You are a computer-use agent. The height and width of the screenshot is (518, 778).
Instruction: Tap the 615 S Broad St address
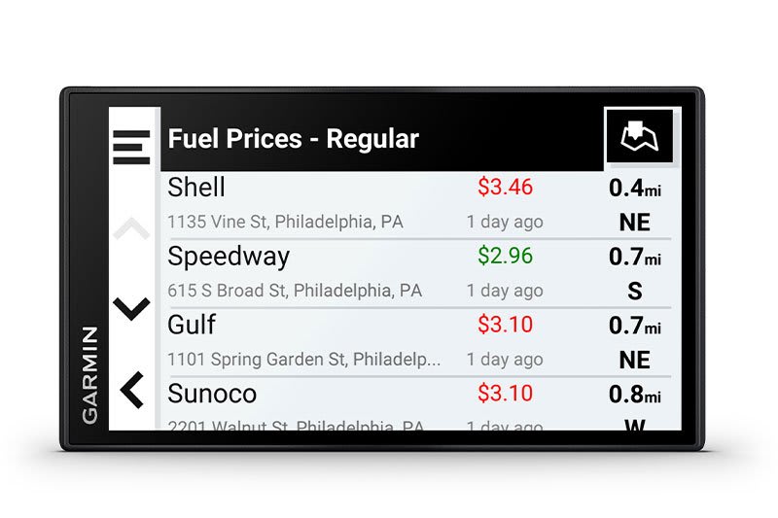tap(295, 291)
